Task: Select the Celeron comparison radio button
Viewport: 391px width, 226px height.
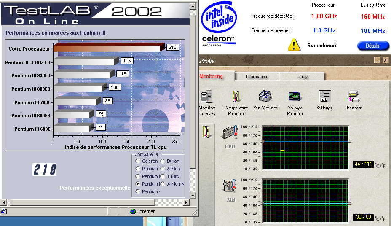Action: [x=138, y=161]
